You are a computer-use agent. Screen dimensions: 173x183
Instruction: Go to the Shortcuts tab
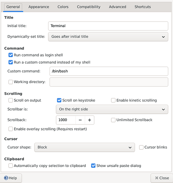[x=143, y=7]
